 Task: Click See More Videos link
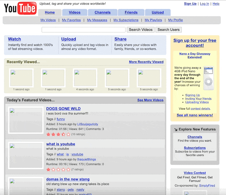point(150,100)
